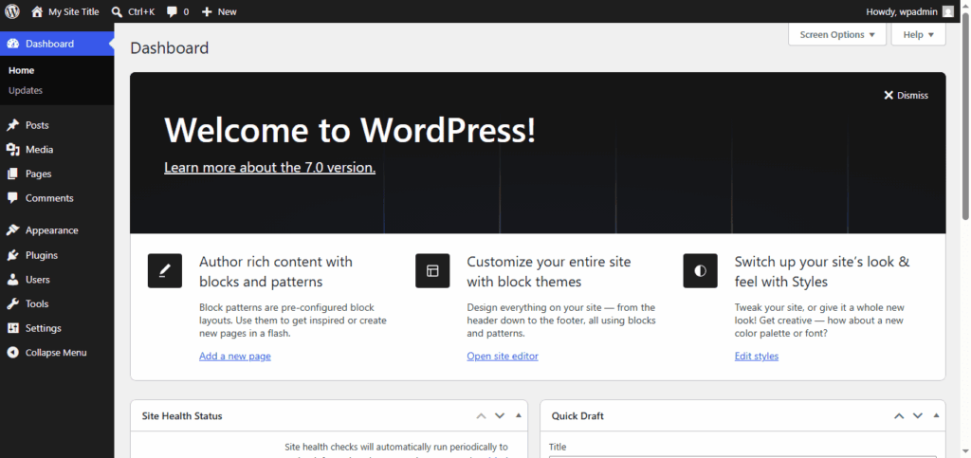Click the Appearance paintbrush icon
The height and width of the screenshot is (458, 971).
[13, 230]
